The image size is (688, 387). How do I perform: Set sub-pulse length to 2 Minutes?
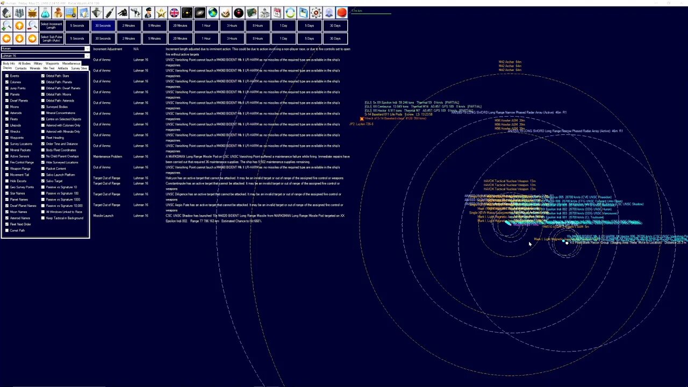click(x=128, y=38)
